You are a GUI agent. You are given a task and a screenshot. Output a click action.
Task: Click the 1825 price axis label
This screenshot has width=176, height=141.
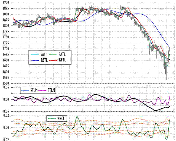tap(6, 20)
